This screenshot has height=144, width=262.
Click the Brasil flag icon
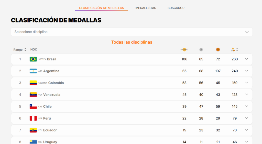click(33, 59)
